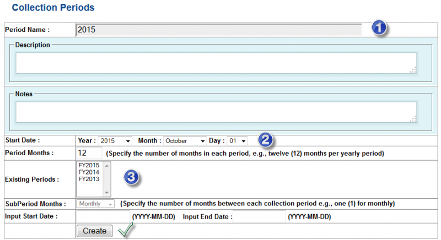Click the Period Name field
441x240 pixels.
tap(218, 30)
